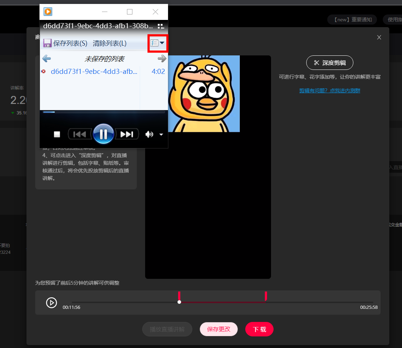Open the 剪辑有问题？点我进内测群 link

[x=330, y=91]
